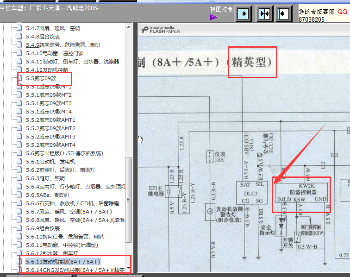
Task: Open 5.6.8风扇、暖风、空调(8A+/5A+)(取消
Action: click(x=75, y=220)
